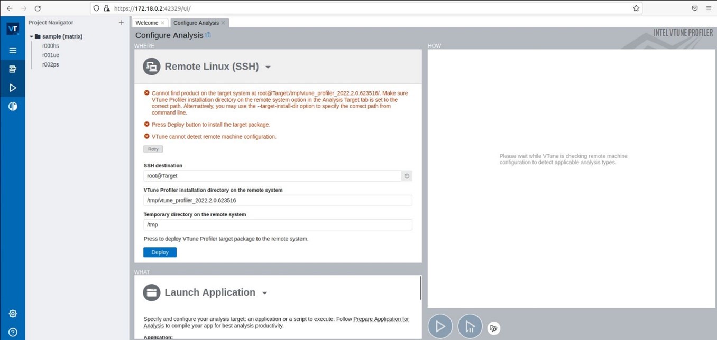Click the VTune VT logo icon
The height and width of the screenshot is (340, 717).
pyautogui.click(x=13, y=29)
